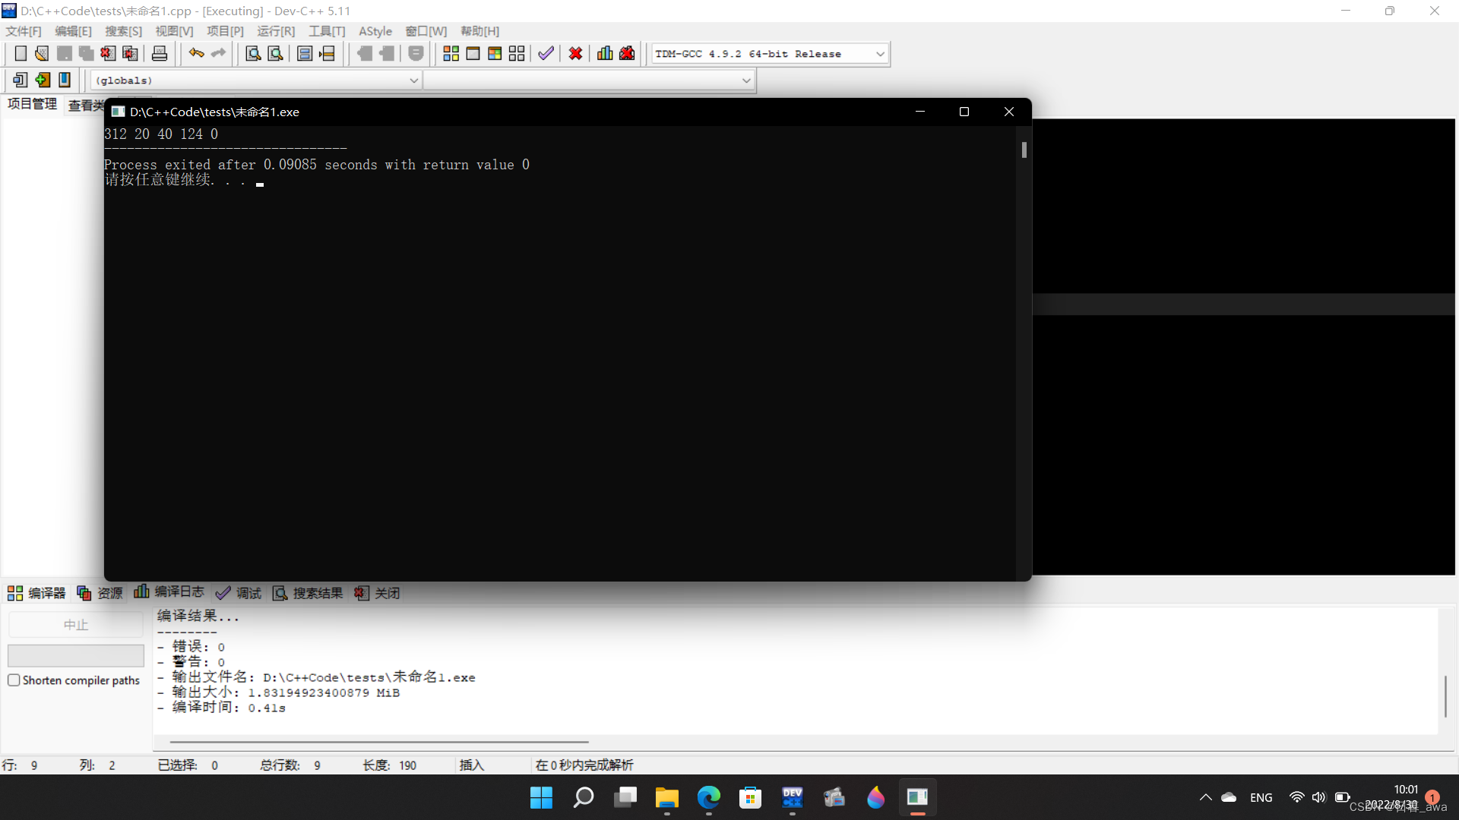Image resolution: width=1459 pixels, height=820 pixels.
Task: Click the 关闭 tab in bottom panel
Action: (x=377, y=593)
